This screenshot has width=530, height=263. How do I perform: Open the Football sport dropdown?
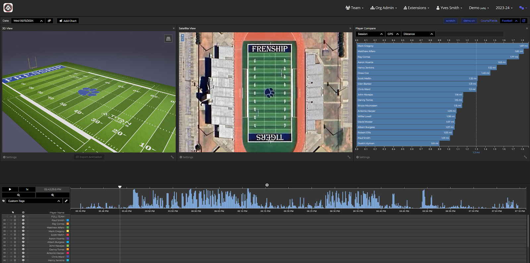tap(509, 21)
